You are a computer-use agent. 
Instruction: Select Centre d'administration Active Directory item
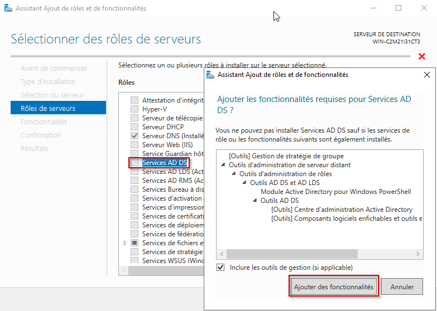[342, 210]
